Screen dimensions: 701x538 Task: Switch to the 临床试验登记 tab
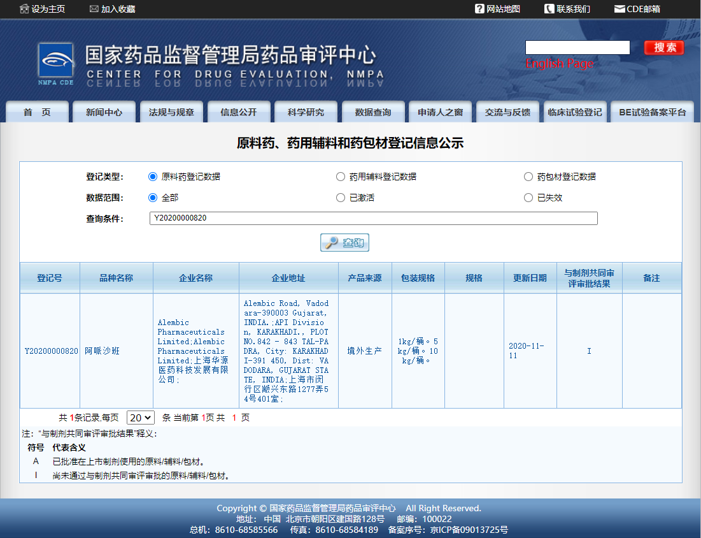coord(575,111)
